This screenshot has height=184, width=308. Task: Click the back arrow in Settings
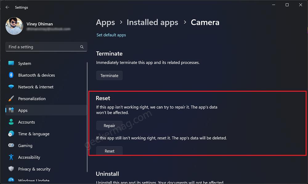(x=7, y=7)
